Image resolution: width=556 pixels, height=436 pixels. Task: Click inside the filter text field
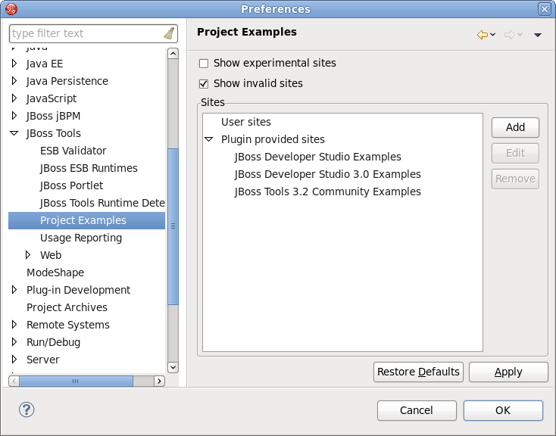(x=83, y=33)
